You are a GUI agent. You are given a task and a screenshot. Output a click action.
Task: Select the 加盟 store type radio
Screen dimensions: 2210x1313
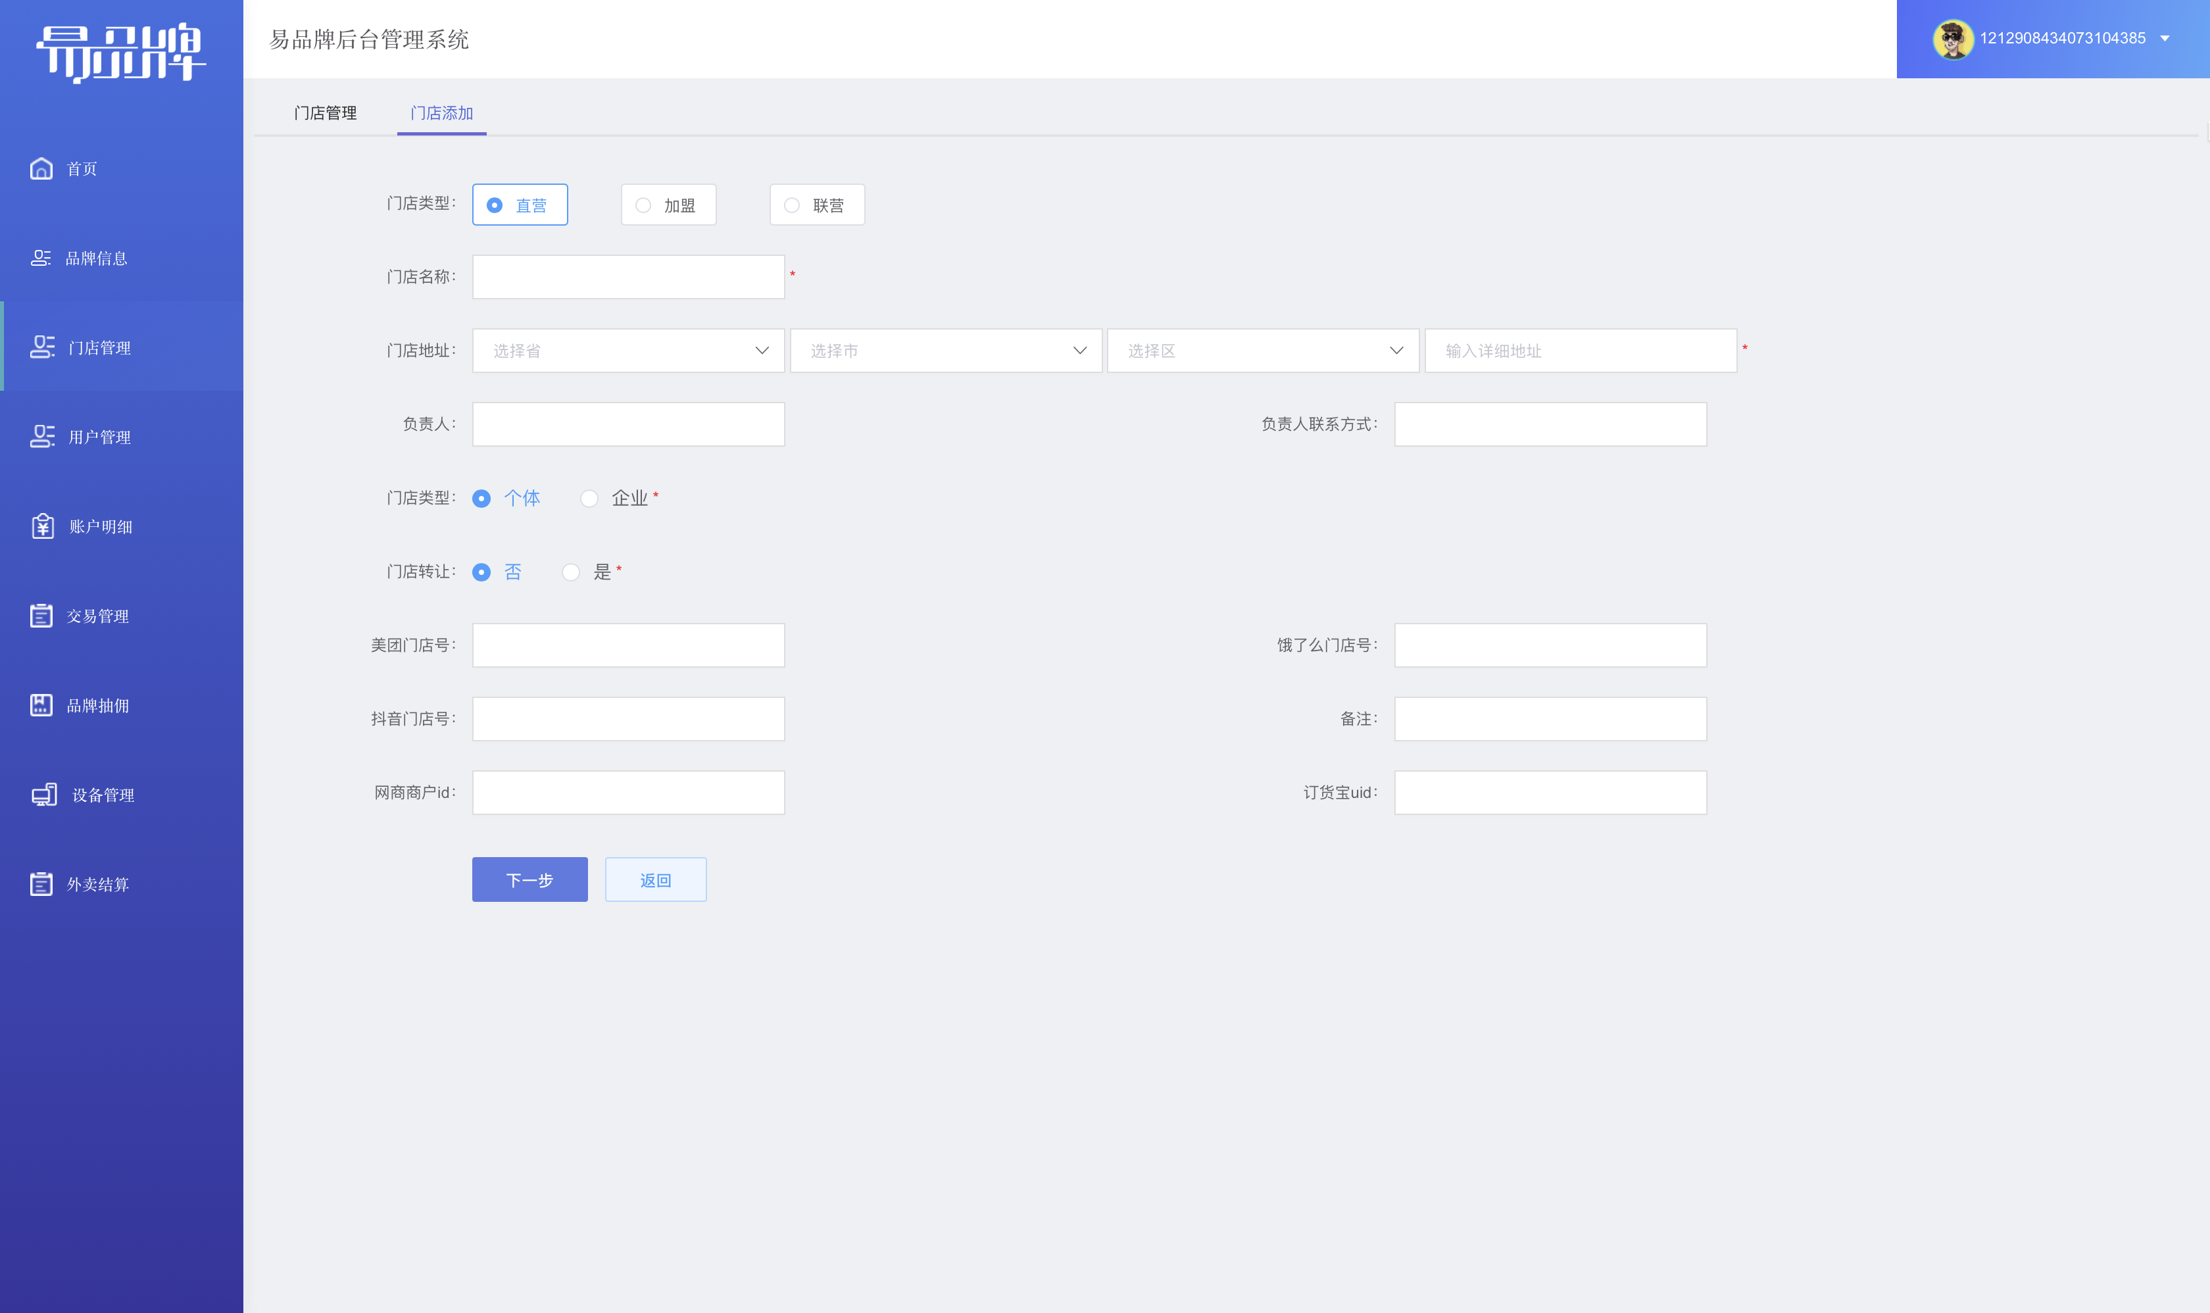pyautogui.click(x=668, y=205)
